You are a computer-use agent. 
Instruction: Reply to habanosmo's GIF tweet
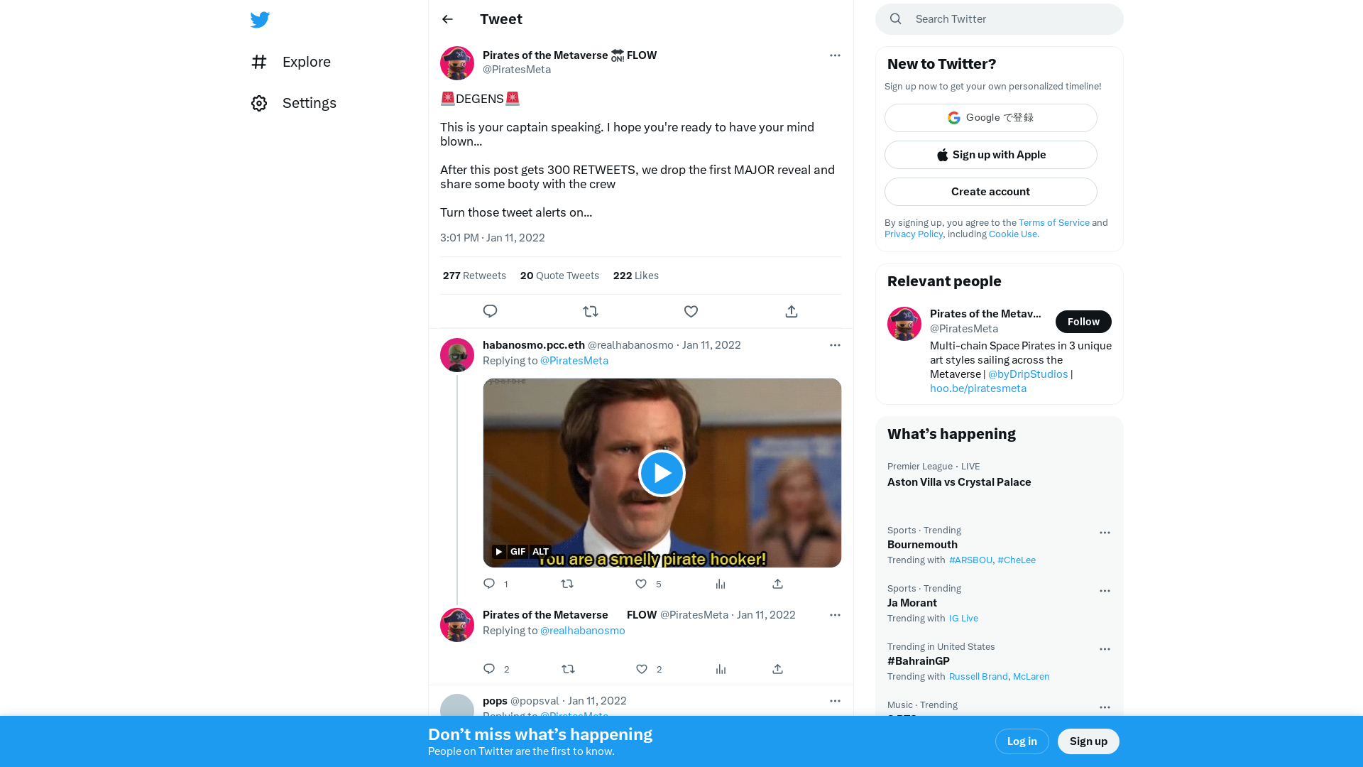489,584
